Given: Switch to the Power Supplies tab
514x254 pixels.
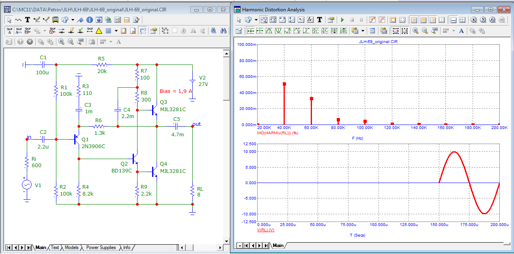Looking at the screenshot, I should pos(101,248).
